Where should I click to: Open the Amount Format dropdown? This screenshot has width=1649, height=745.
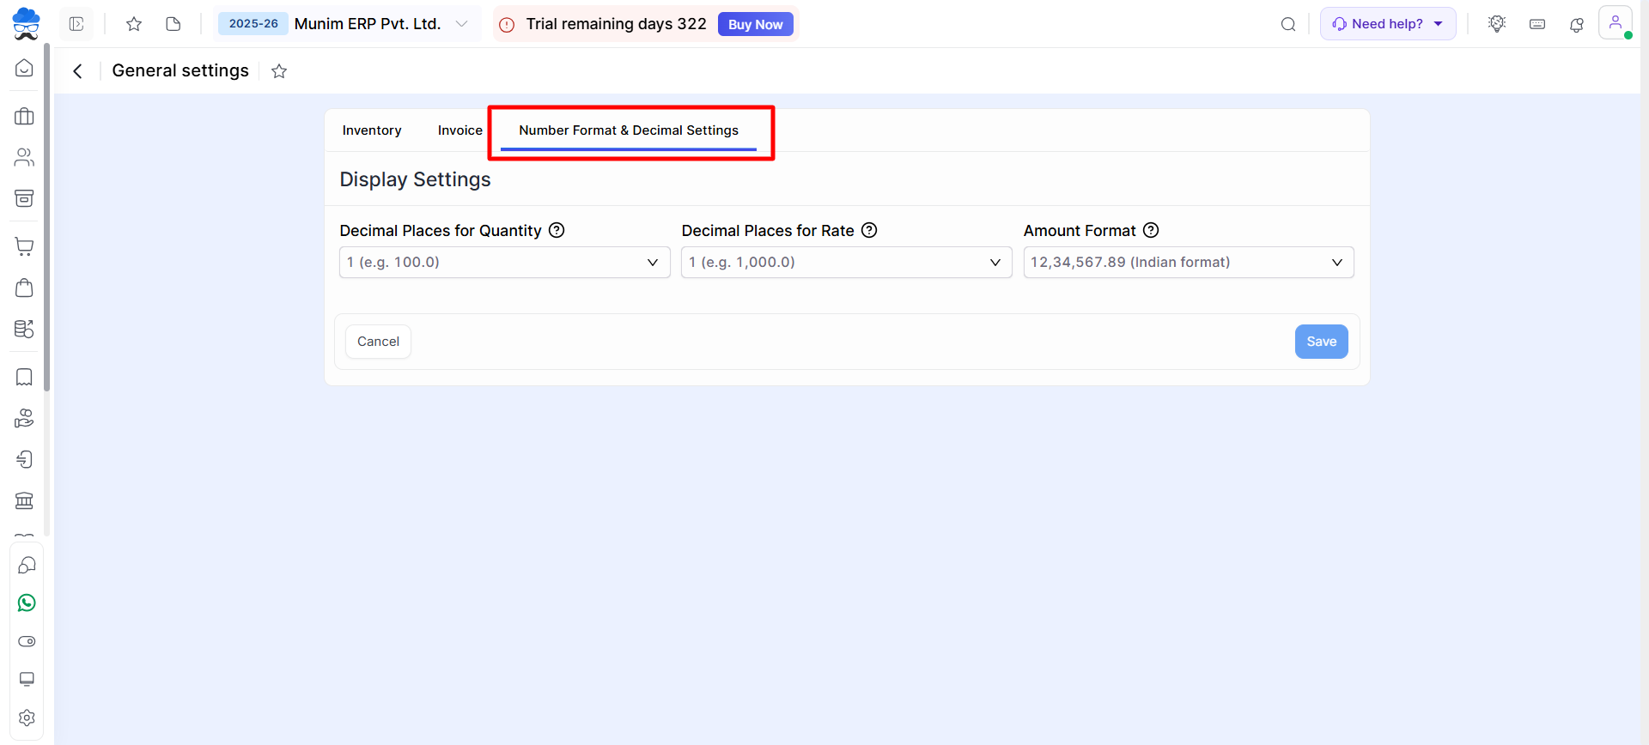coord(1188,263)
